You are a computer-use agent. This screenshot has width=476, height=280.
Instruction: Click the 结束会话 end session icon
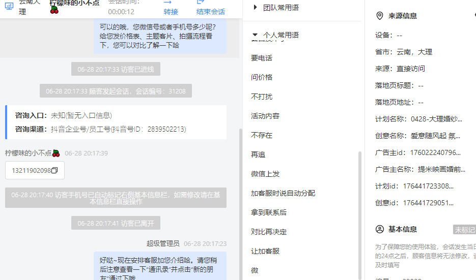pyautogui.click(x=201, y=2)
